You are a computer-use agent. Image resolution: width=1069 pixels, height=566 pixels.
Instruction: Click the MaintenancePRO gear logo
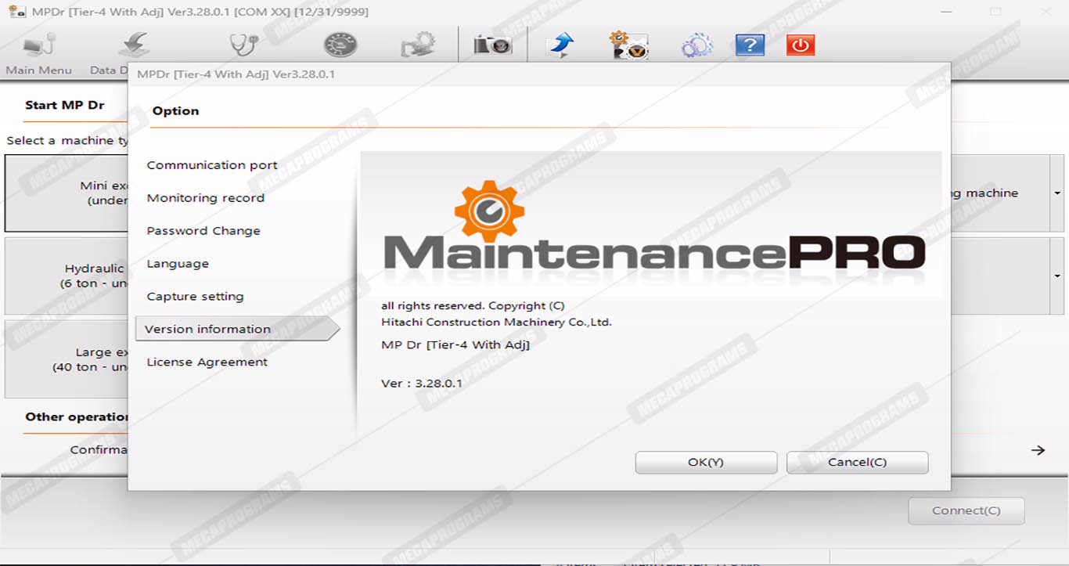[489, 211]
